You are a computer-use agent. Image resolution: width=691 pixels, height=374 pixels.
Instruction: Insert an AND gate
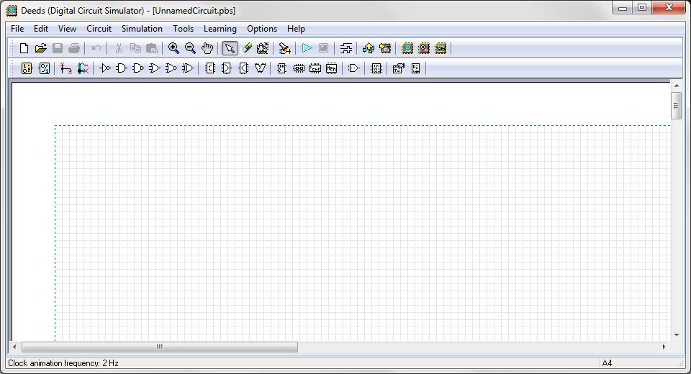pos(121,68)
